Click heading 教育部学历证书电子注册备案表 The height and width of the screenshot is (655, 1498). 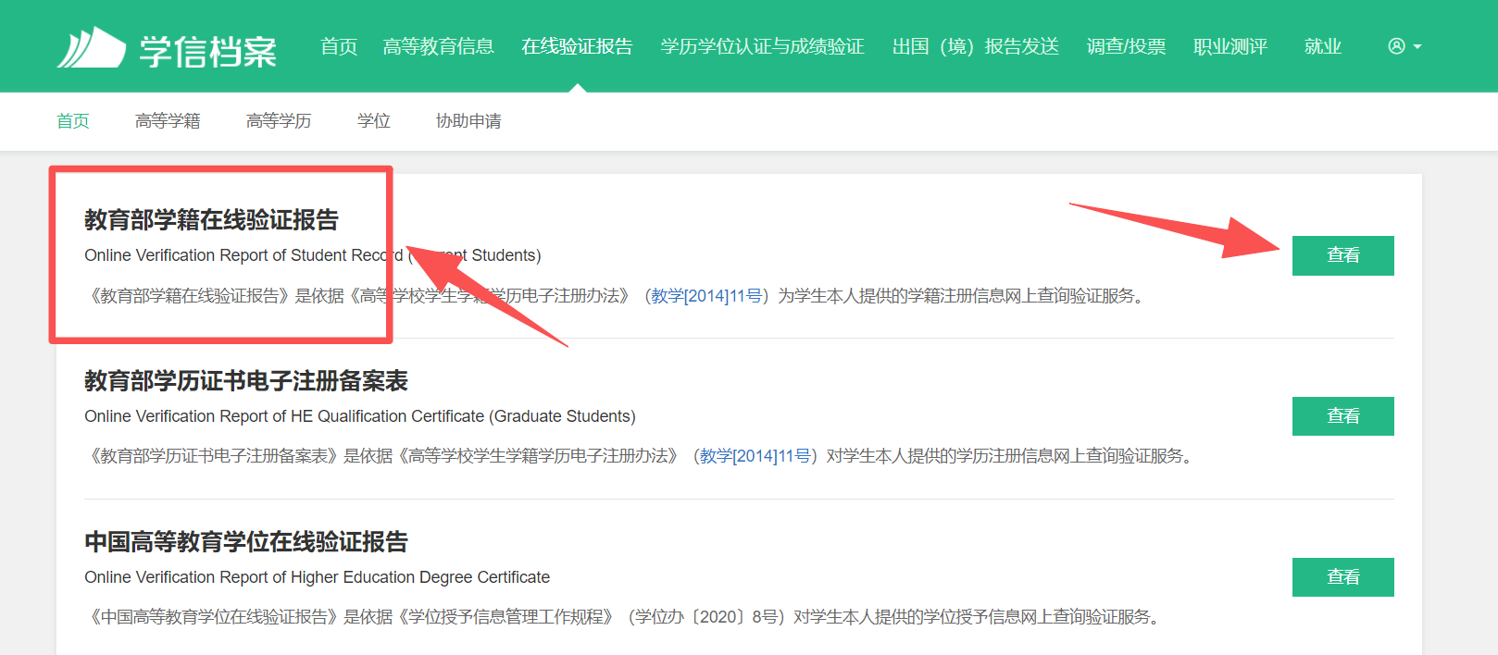246,381
